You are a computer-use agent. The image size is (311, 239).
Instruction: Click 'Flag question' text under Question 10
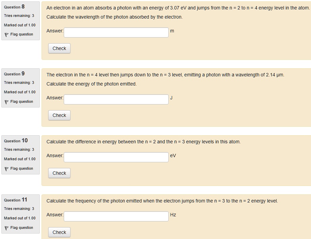[x=22, y=169]
